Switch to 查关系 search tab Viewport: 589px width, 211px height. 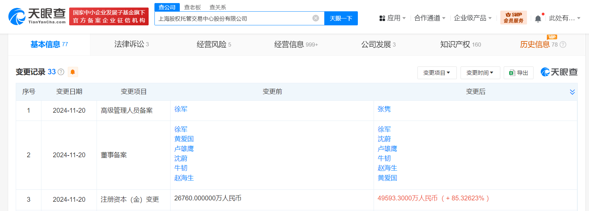coord(218,7)
